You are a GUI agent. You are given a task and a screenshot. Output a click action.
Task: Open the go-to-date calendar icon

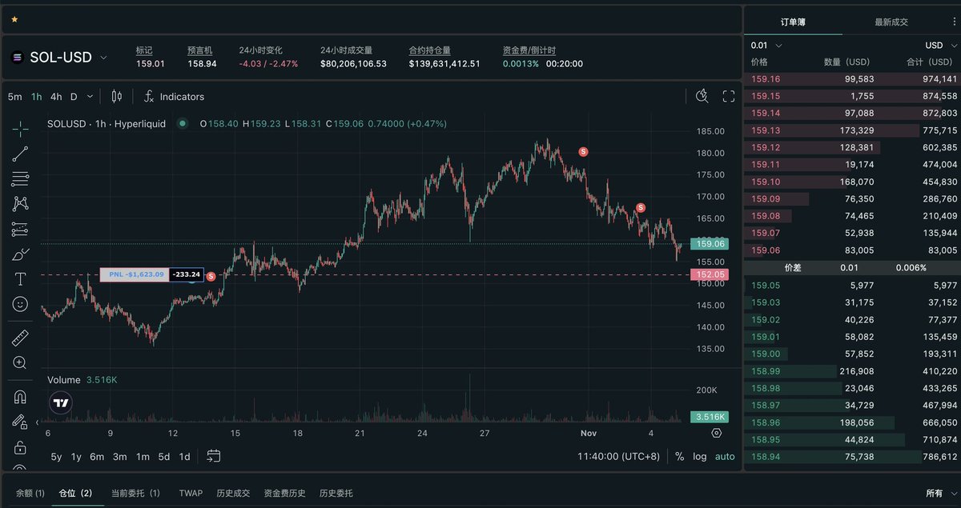(x=213, y=456)
